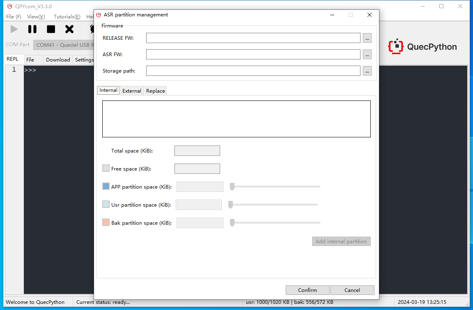This screenshot has height=310, width=473.
Task: Click the usr and bak storage status text
Action: pyautogui.click(x=289, y=302)
